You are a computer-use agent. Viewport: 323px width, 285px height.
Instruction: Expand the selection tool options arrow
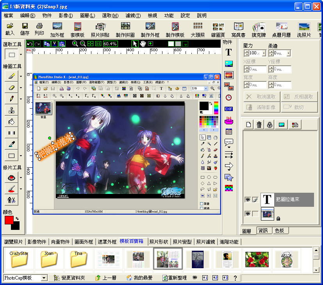pos(21,55)
